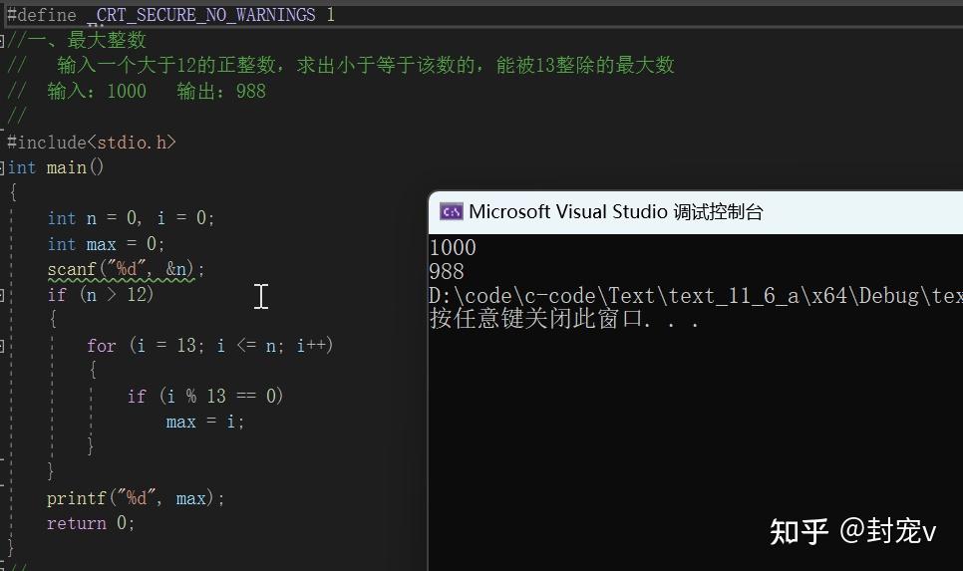The height and width of the screenshot is (571, 963).
Task: Click the console window icon in the debug console title bar
Action: [x=452, y=212]
